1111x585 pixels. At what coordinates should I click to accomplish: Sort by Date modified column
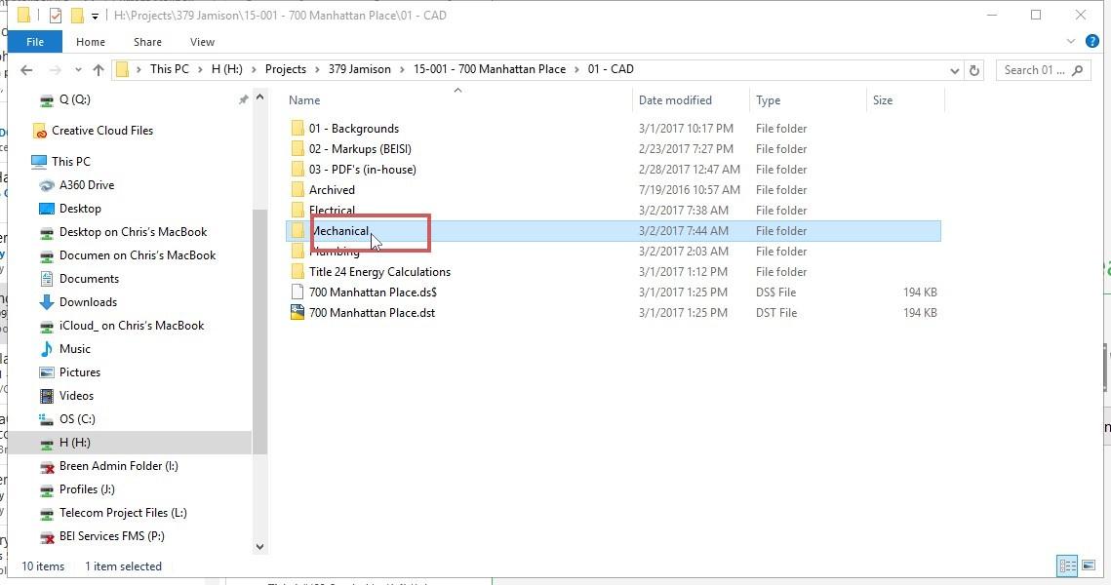675,100
